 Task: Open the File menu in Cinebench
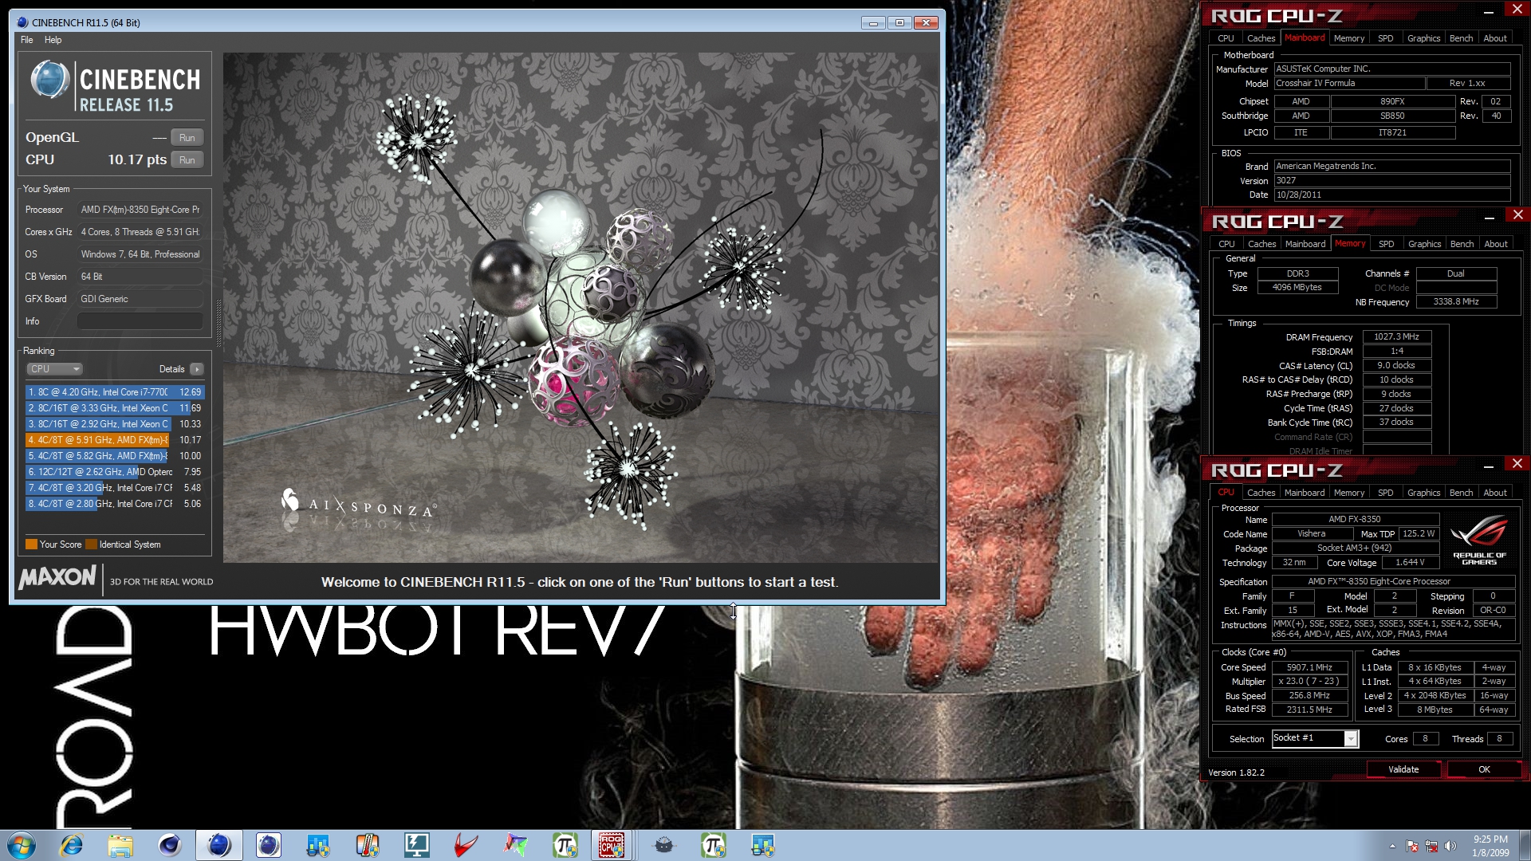pos(26,40)
